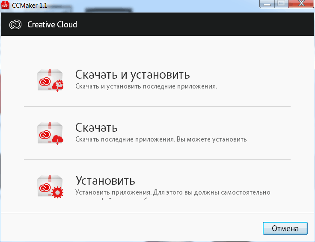The image size is (315, 242).
Task: Choose the "Скачать и установить" heading
Action: coord(132,75)
